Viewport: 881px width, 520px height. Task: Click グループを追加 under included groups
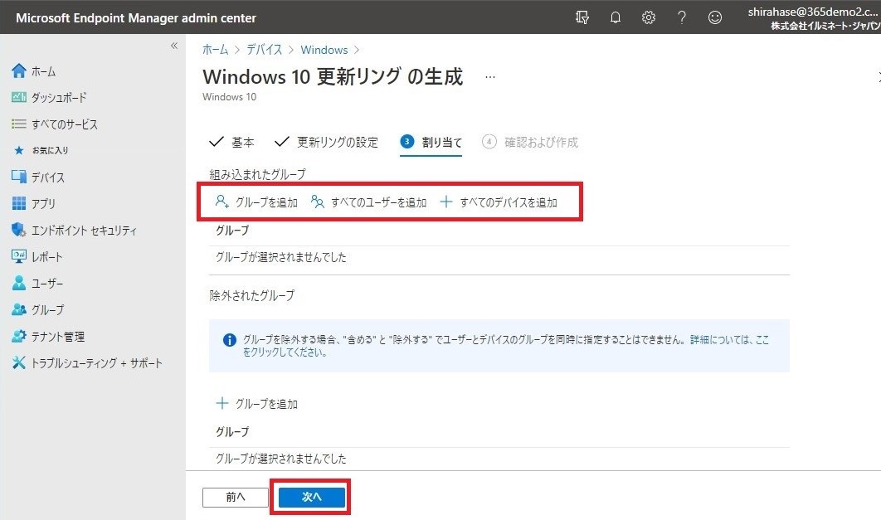click(266, 202)
